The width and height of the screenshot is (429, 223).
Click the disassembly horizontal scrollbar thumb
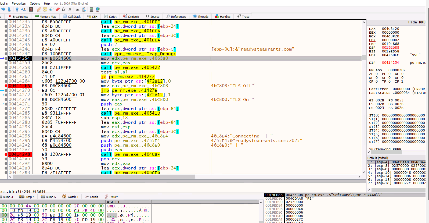click(x=103, y=177)
